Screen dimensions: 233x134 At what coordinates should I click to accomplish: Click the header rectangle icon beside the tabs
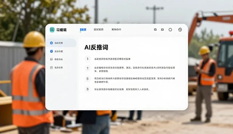[x=155, y=30]
